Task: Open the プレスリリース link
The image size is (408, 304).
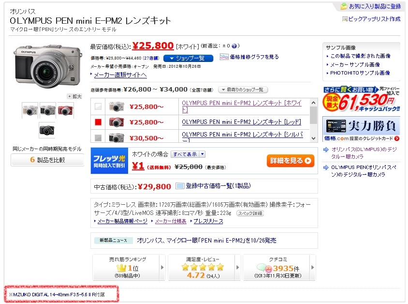Action: tap(208, 221)
